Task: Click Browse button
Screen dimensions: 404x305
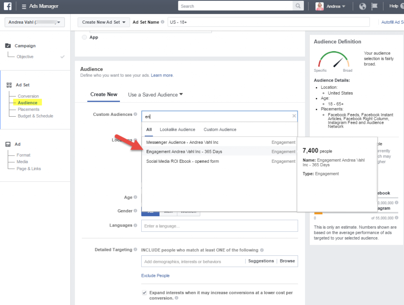Action: coord(287,261)
